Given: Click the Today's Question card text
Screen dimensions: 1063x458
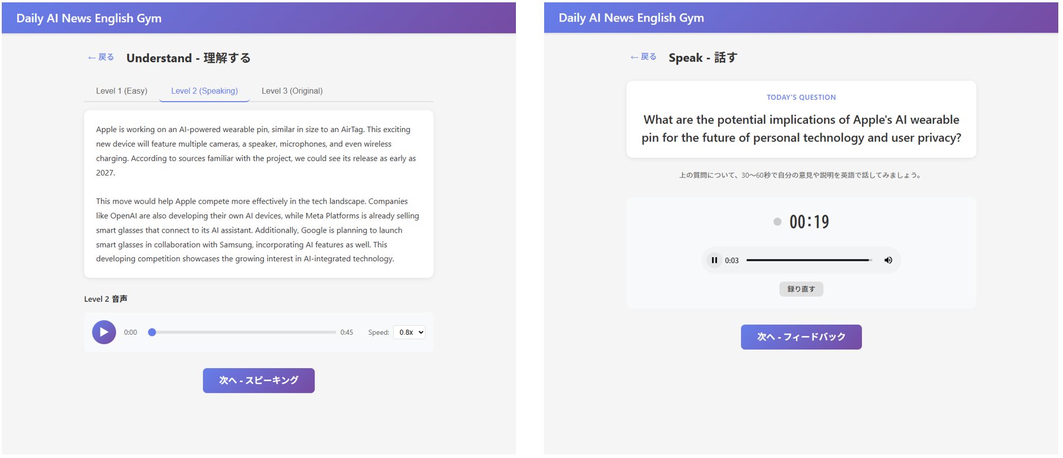Looking at the screenshot, I should click(x=801, y=129).
